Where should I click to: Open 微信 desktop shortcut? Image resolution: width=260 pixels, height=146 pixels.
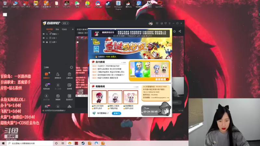tap(77, 4)
